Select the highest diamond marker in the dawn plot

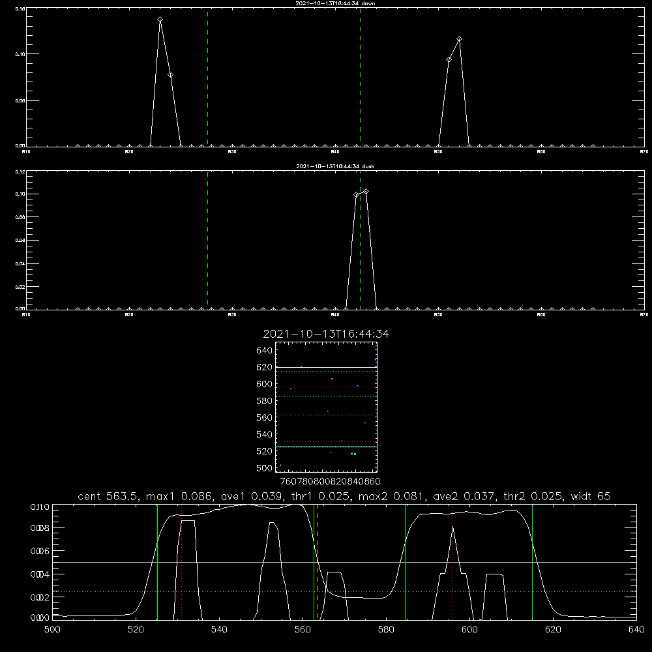pos(160,20)
